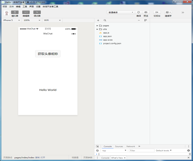Open the 文件 menu
This screenshot has width=193, height=161.
point(11,7)
